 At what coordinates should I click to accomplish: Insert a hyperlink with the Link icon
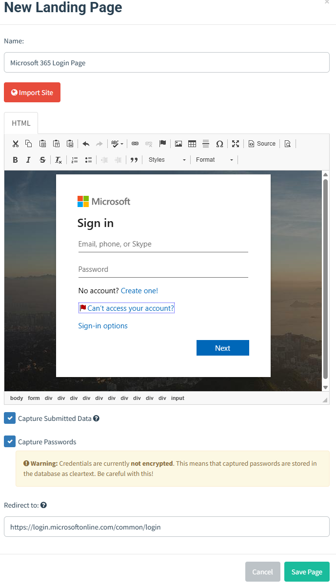tap(135, 144)
